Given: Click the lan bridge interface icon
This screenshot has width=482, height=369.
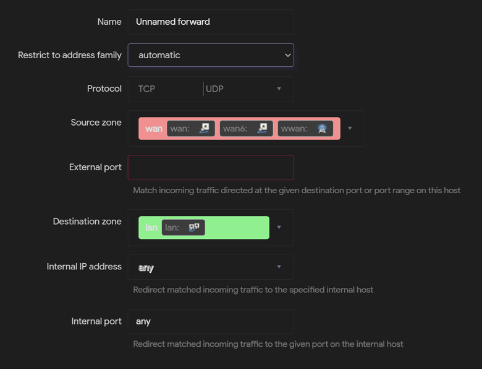Looking at the screenshot, I should coord(193,228).
